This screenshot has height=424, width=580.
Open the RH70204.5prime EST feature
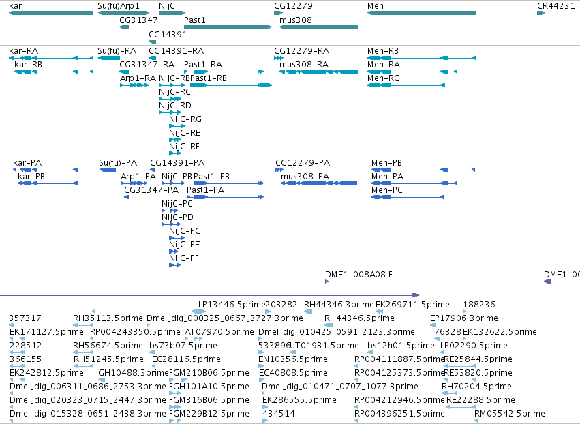click(x=449, y=393)
